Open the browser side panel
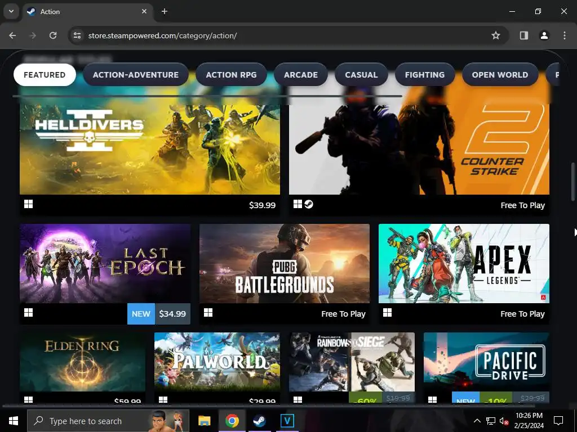The width and height of the screenshot is (577, 432). click(524, 35)
